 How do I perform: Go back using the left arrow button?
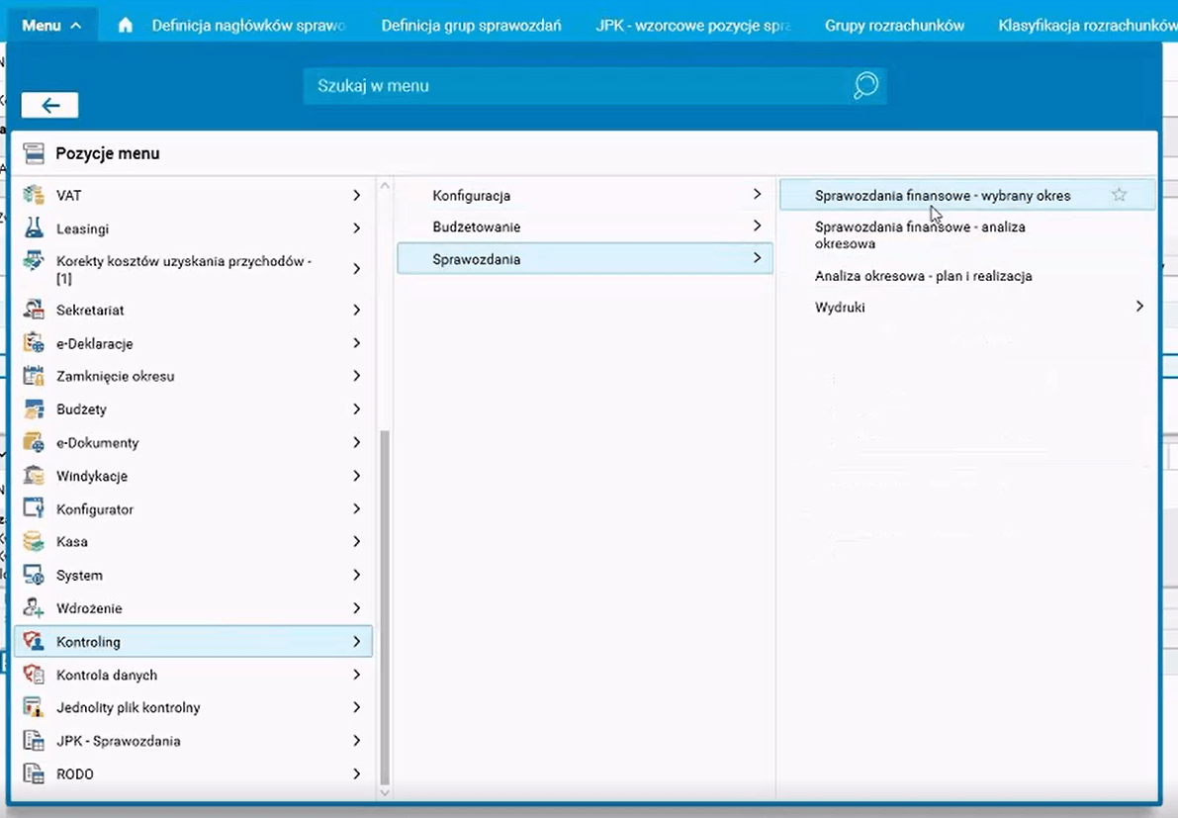pos(49,105)
